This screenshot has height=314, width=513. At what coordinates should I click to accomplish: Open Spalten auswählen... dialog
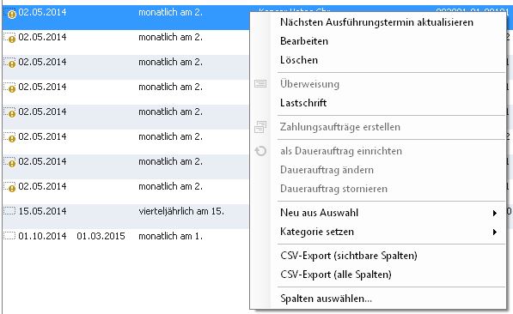pos(326,299)
